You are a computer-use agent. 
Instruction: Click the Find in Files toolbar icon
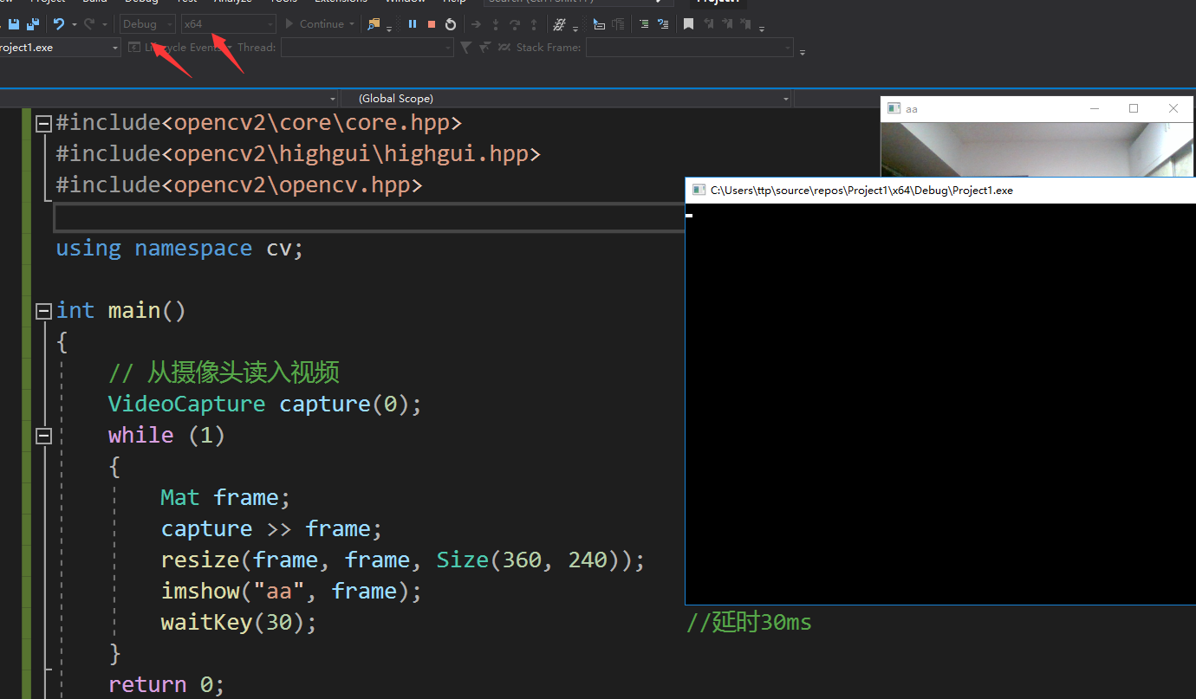pyautogui.click(x=374, y=24)
